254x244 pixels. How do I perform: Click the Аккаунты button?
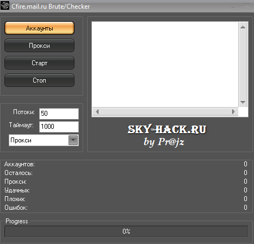click(39, 28)
